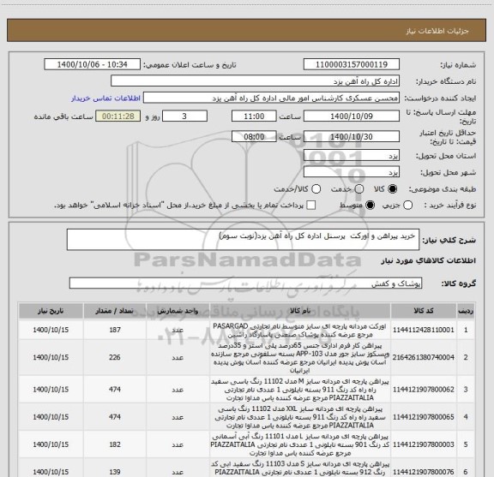This screenshot has height=477, width=494.
Task: Click the اطلاعات کالاهای مورد نیاز heading
Action: (x=429, y=261)
